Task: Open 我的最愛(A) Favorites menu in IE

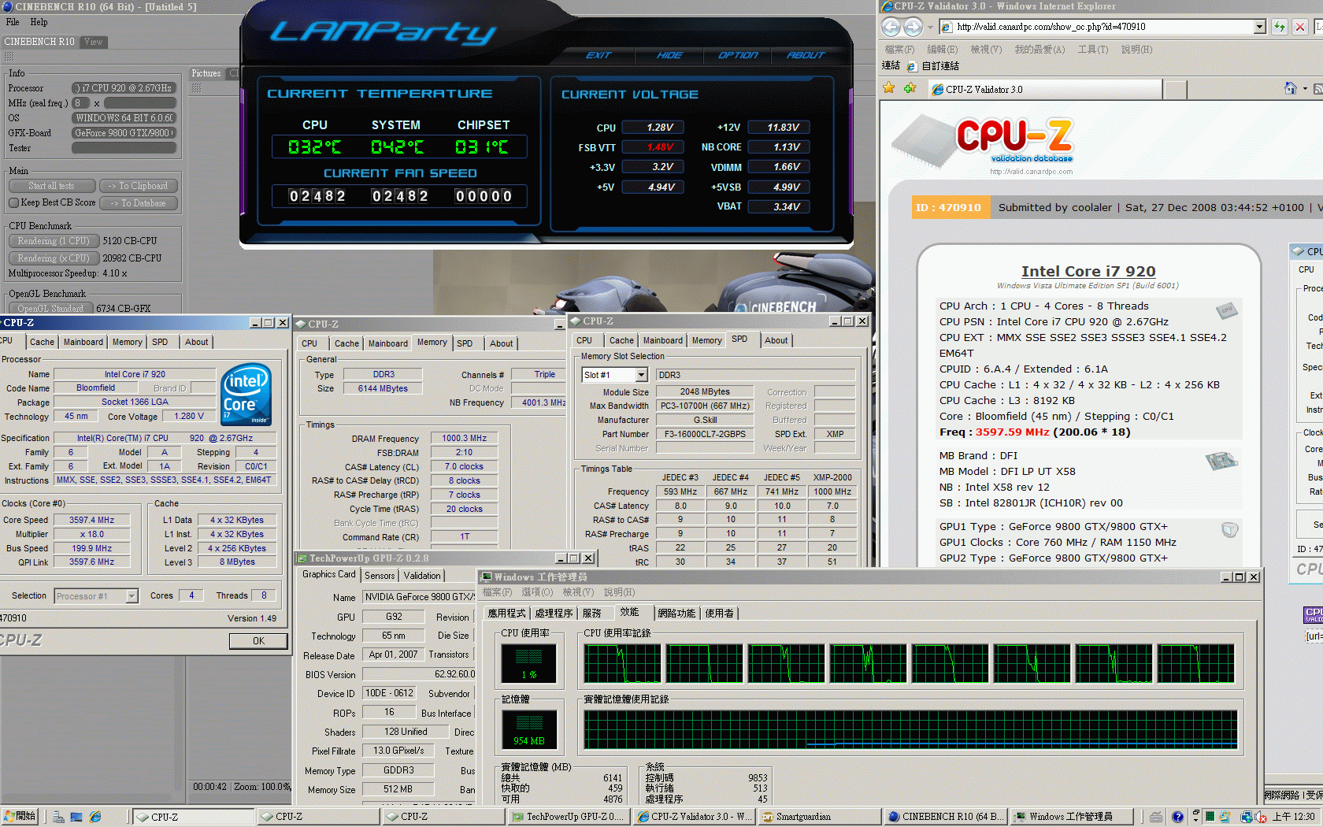Action: coord(1039,50)
